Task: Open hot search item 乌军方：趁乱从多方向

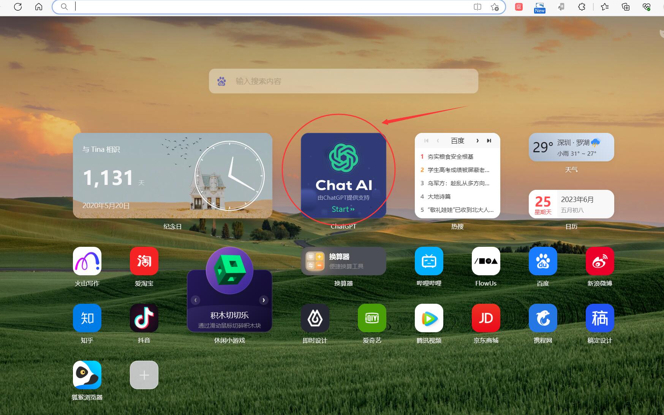Action: pos(458,183)
